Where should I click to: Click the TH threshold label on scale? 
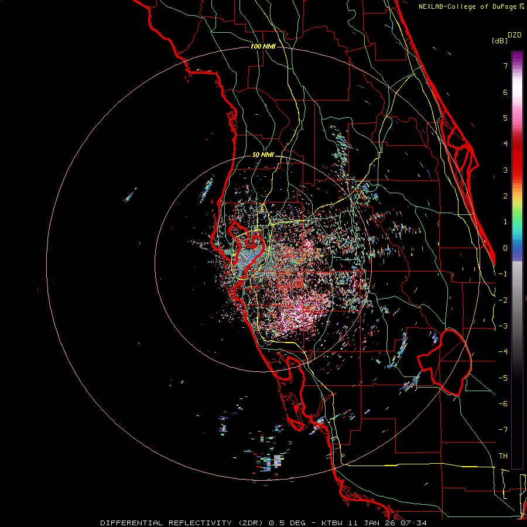coord(503,456)
